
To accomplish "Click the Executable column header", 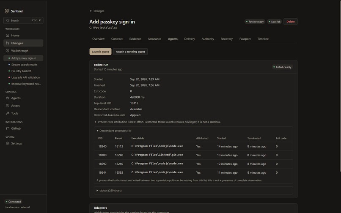I will 137,138.
